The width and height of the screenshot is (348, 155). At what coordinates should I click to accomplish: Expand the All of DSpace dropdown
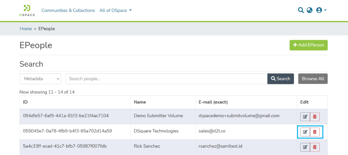(x=116, y=10)
